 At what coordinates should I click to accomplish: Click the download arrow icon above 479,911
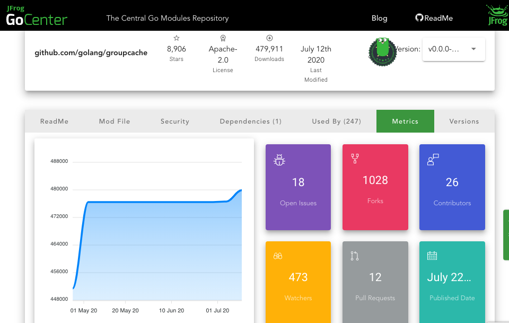pyautogui.click(x=269, y=38)
